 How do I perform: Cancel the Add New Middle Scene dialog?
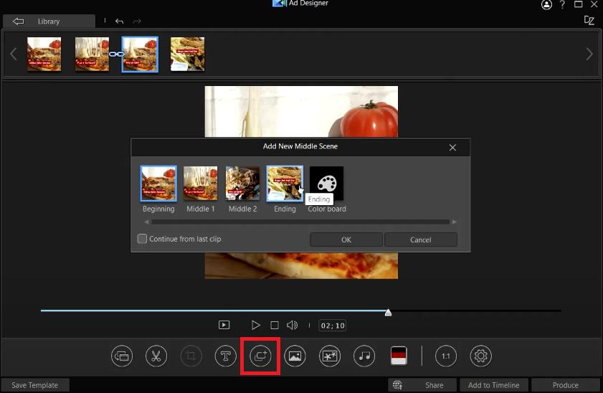pyautogui.click(x=421, y=240)
